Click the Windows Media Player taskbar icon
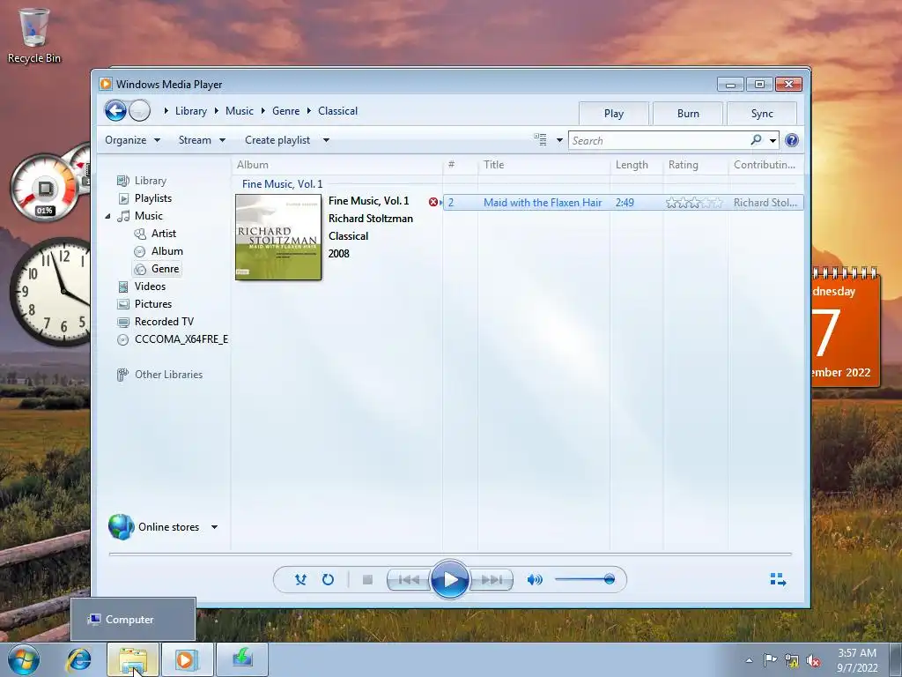902x677 pixels. pyautogui.click(x=187, y=659)
